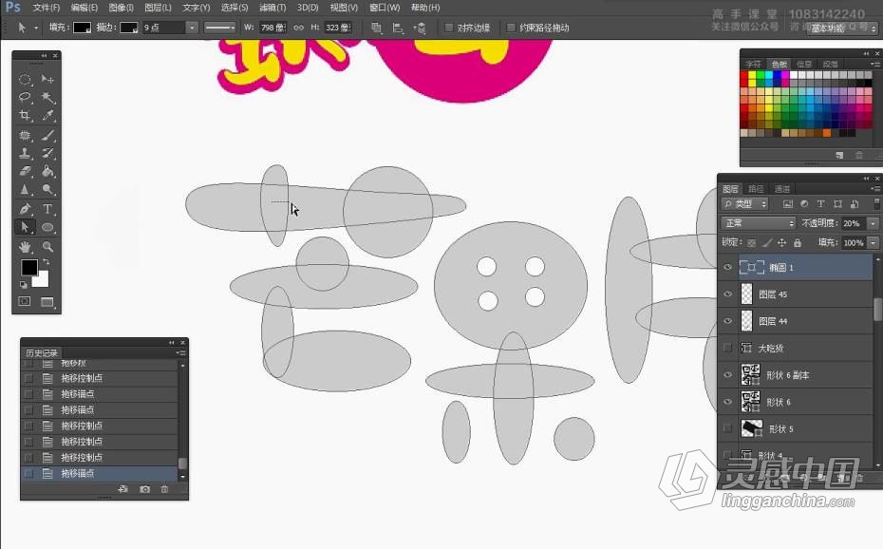
Task: Swap foreground and background colors
Action: coord(47,261)
